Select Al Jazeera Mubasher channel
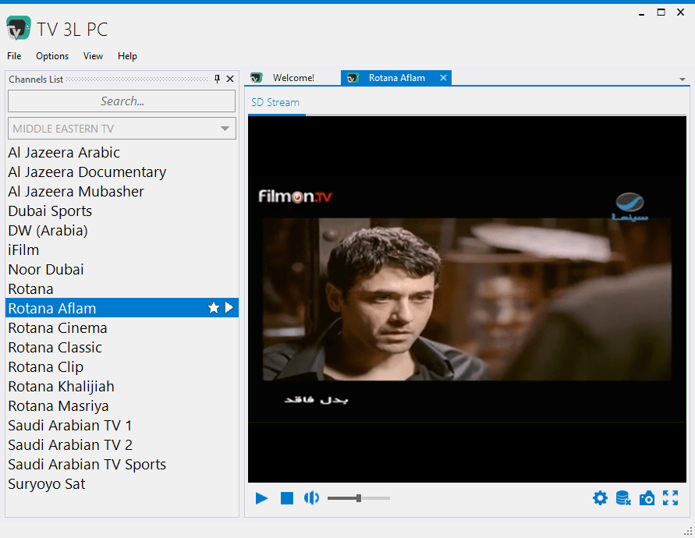The width and height of the screenshot is (695, 538). [x=122, y=192]
